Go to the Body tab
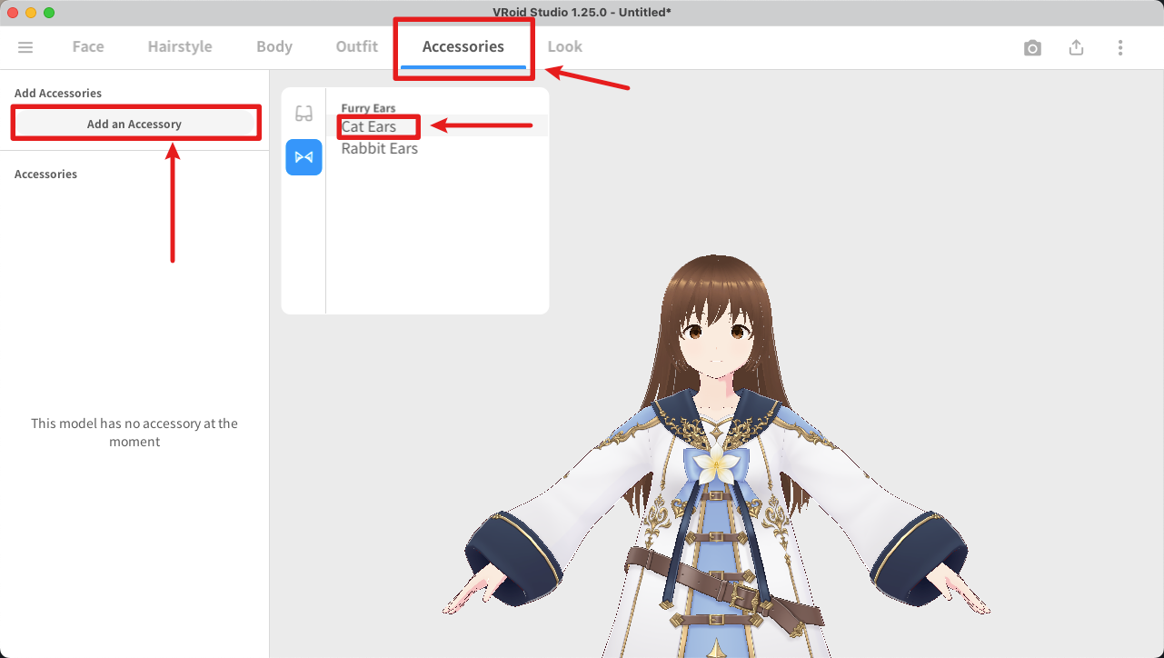This screenshot has width=1164, height=658. 274,47
